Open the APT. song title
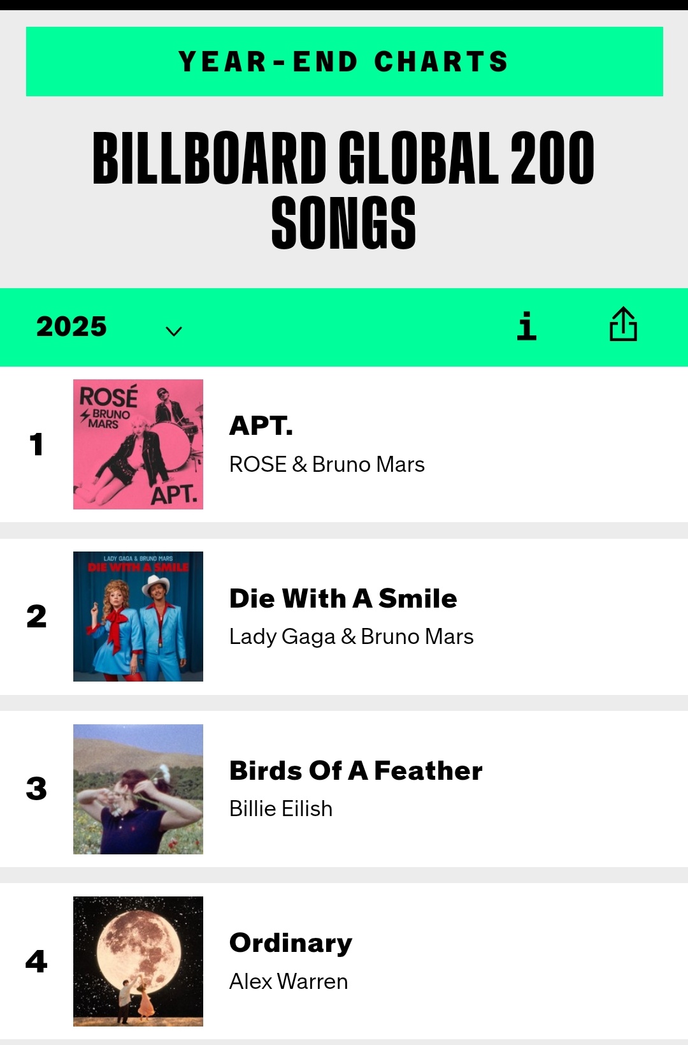The image size is (688, 1045). click(261, 426)
